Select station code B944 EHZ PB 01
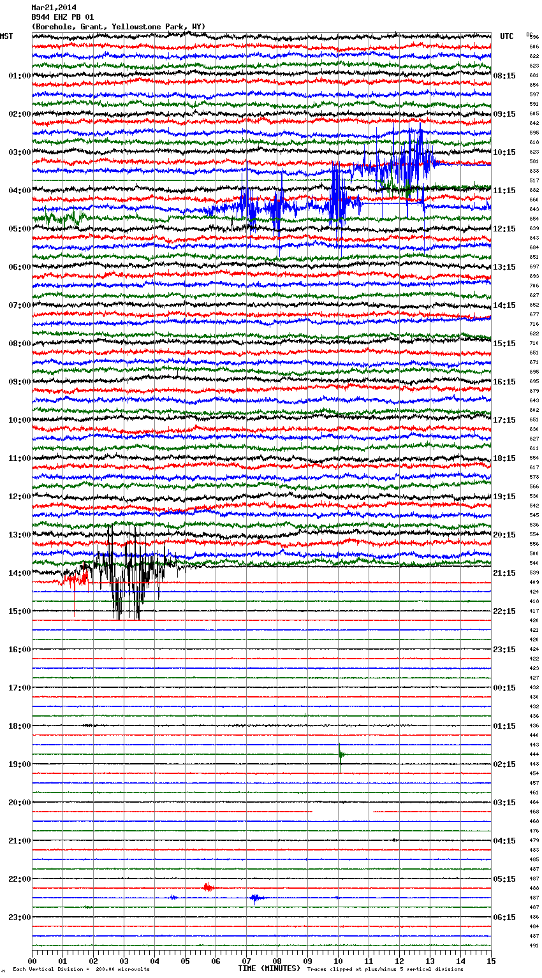This screenshot has width=542, height=978. pos(62,17)
